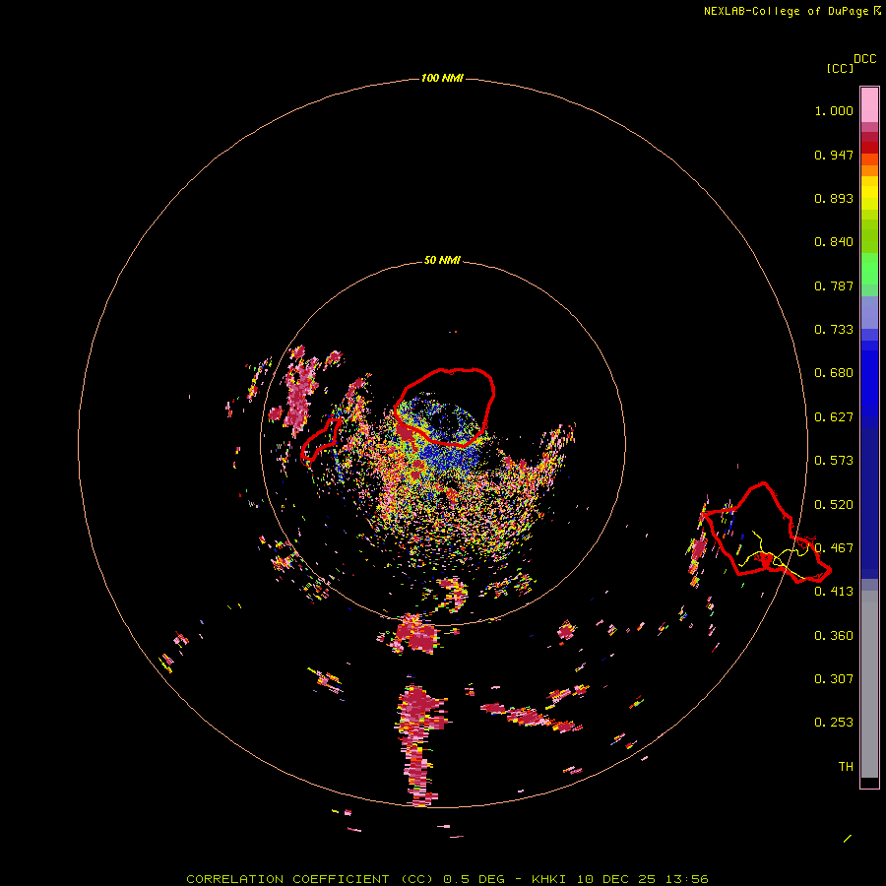The image size is (886, 886).
Task: Select the 0.787 scale value
Action: tap(834, 285)
